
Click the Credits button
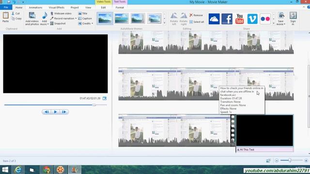[84, 24]
